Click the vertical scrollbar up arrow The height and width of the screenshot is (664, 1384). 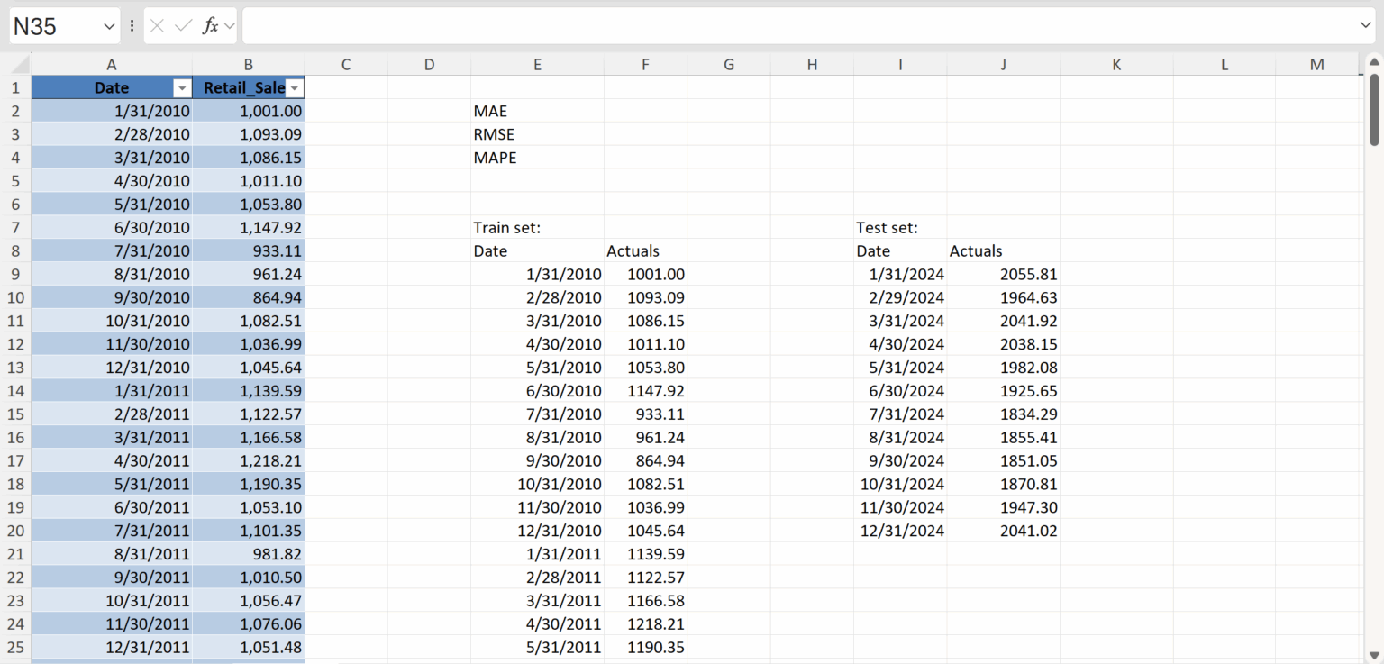point(1374,62)
